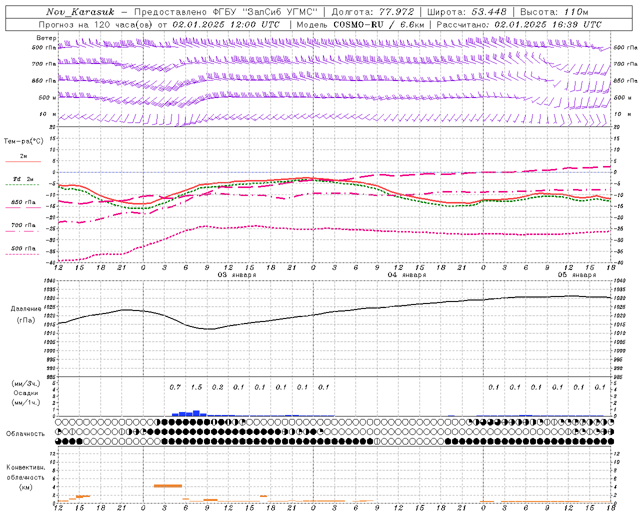Select the computed time 02.01.2025 16:39 UTC
This screenshot has height=512, width=640.
547,24
